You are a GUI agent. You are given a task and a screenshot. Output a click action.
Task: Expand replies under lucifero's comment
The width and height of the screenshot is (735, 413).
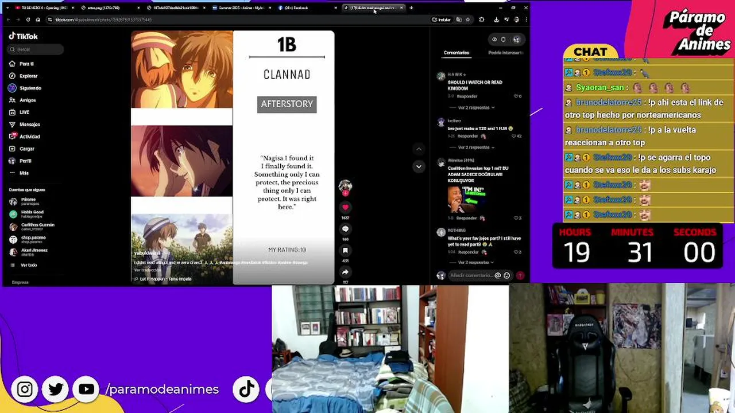[476, 147]
